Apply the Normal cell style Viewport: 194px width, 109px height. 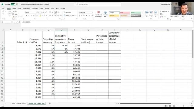[x=114, y=13]
